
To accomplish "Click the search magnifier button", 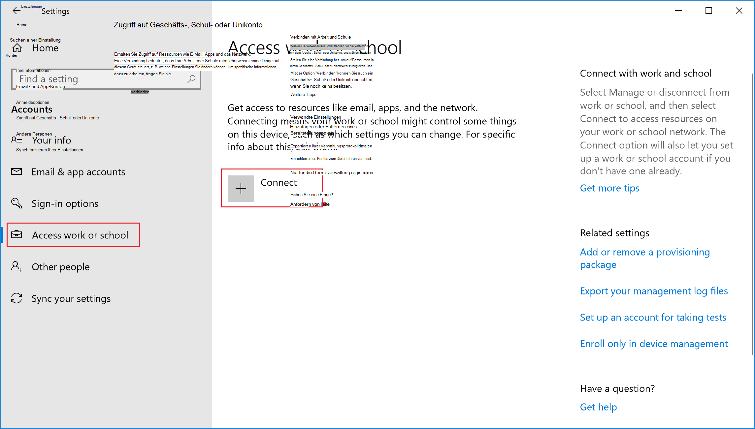I will point(191,79).
